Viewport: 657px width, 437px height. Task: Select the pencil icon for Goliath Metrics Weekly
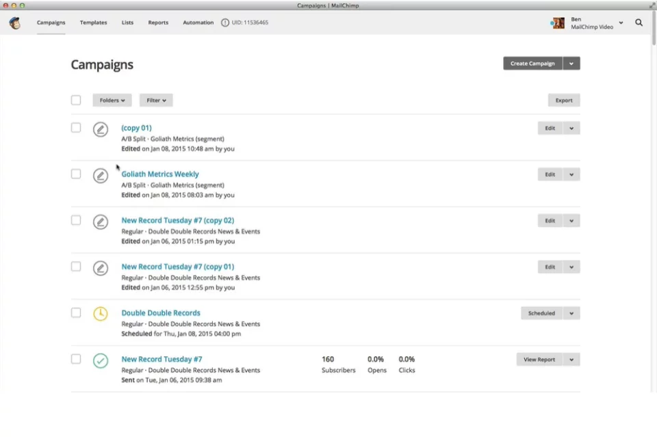101,175
